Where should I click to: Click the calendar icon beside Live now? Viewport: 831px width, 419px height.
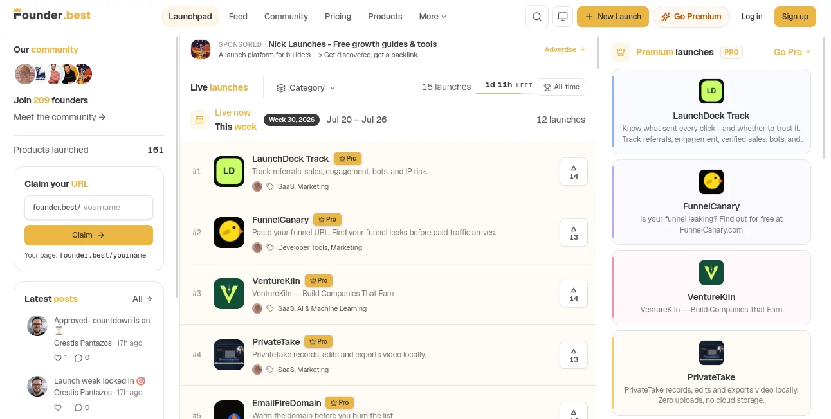(199, 120)
